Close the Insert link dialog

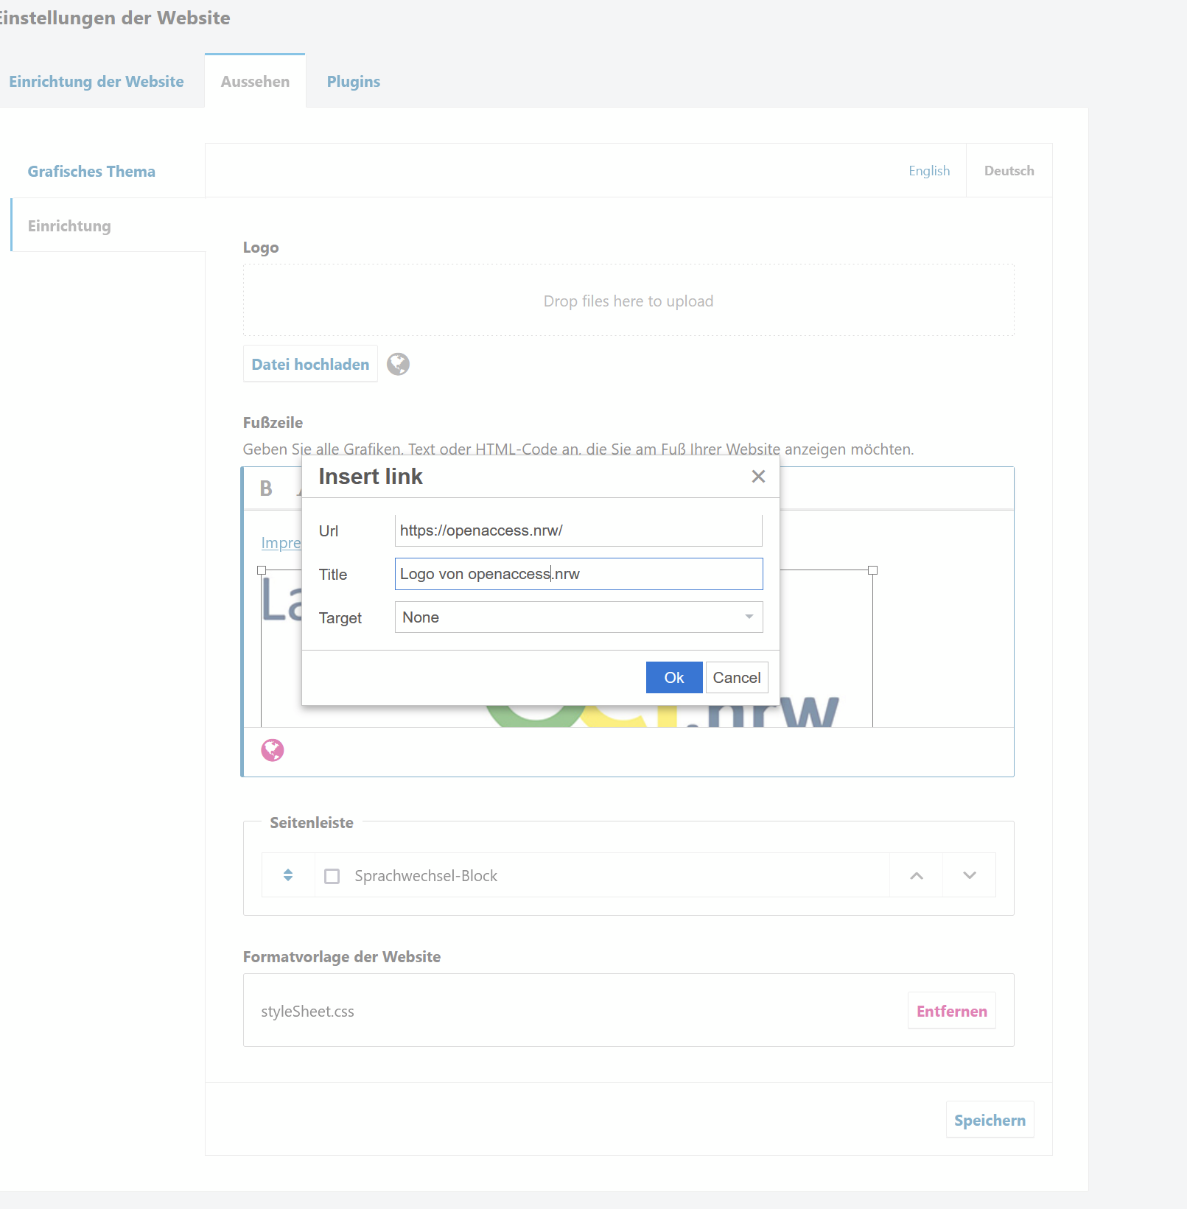click(x=758, y=477)
